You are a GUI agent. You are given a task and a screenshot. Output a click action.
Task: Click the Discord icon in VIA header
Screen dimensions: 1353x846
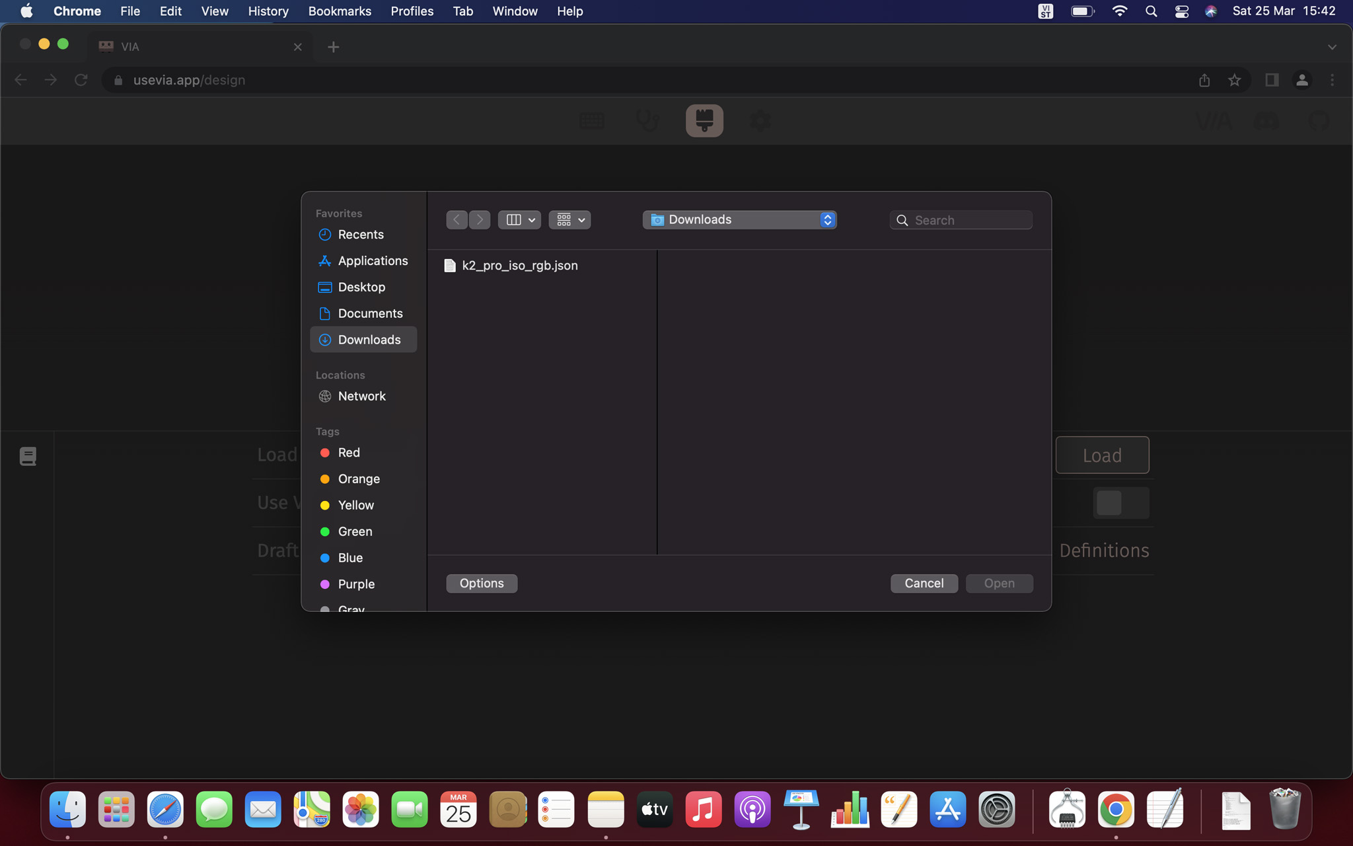click(x=1266, y=121)
